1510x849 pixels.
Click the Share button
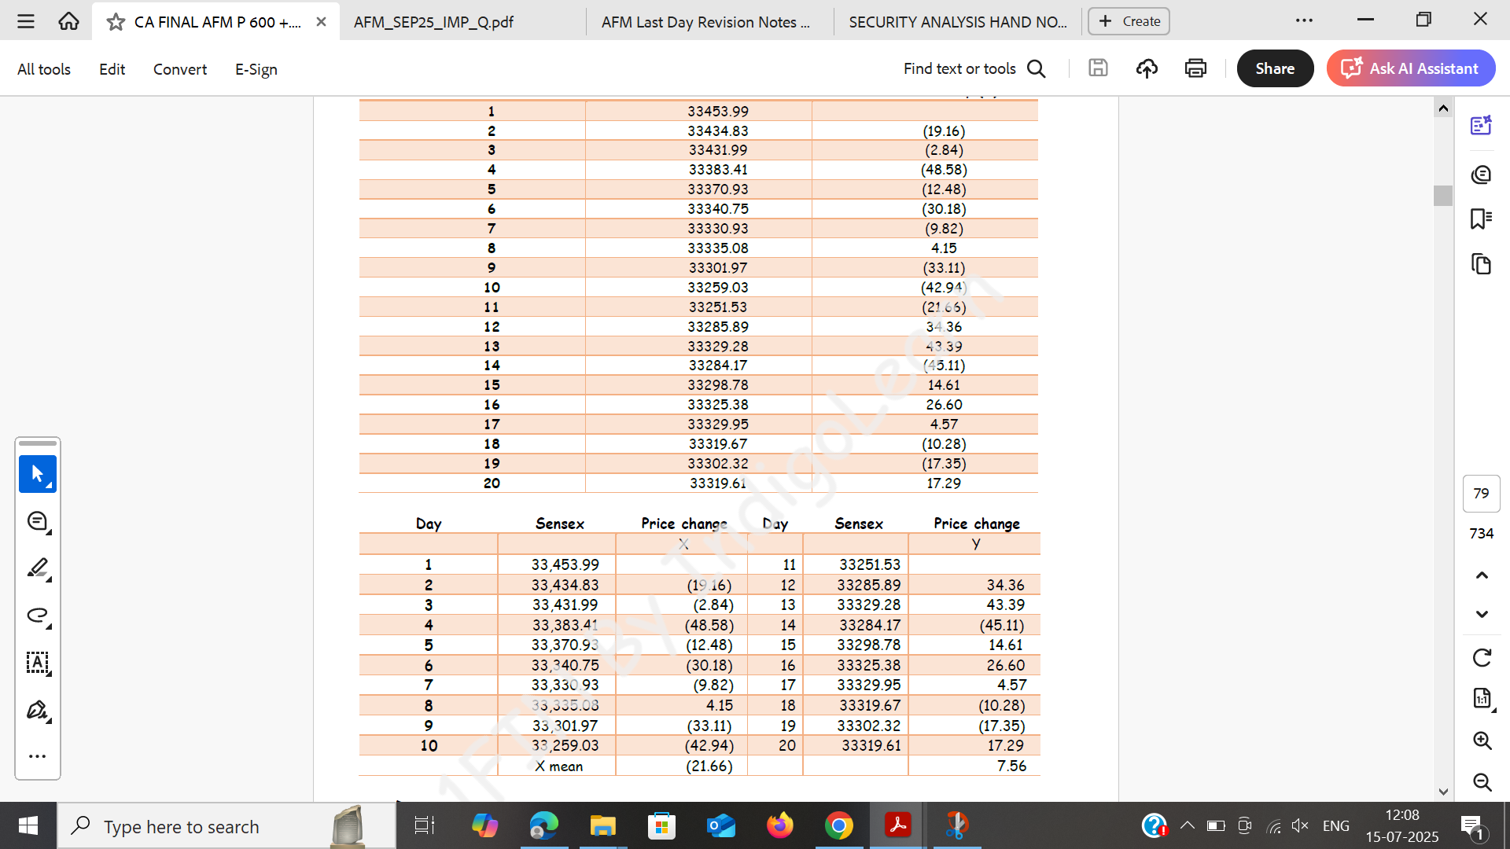pos(1274,68)
